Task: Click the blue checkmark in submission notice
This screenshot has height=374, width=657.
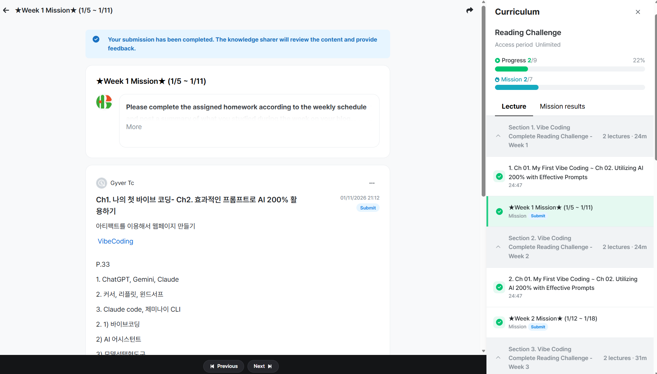Action: [x=96, y=40]
